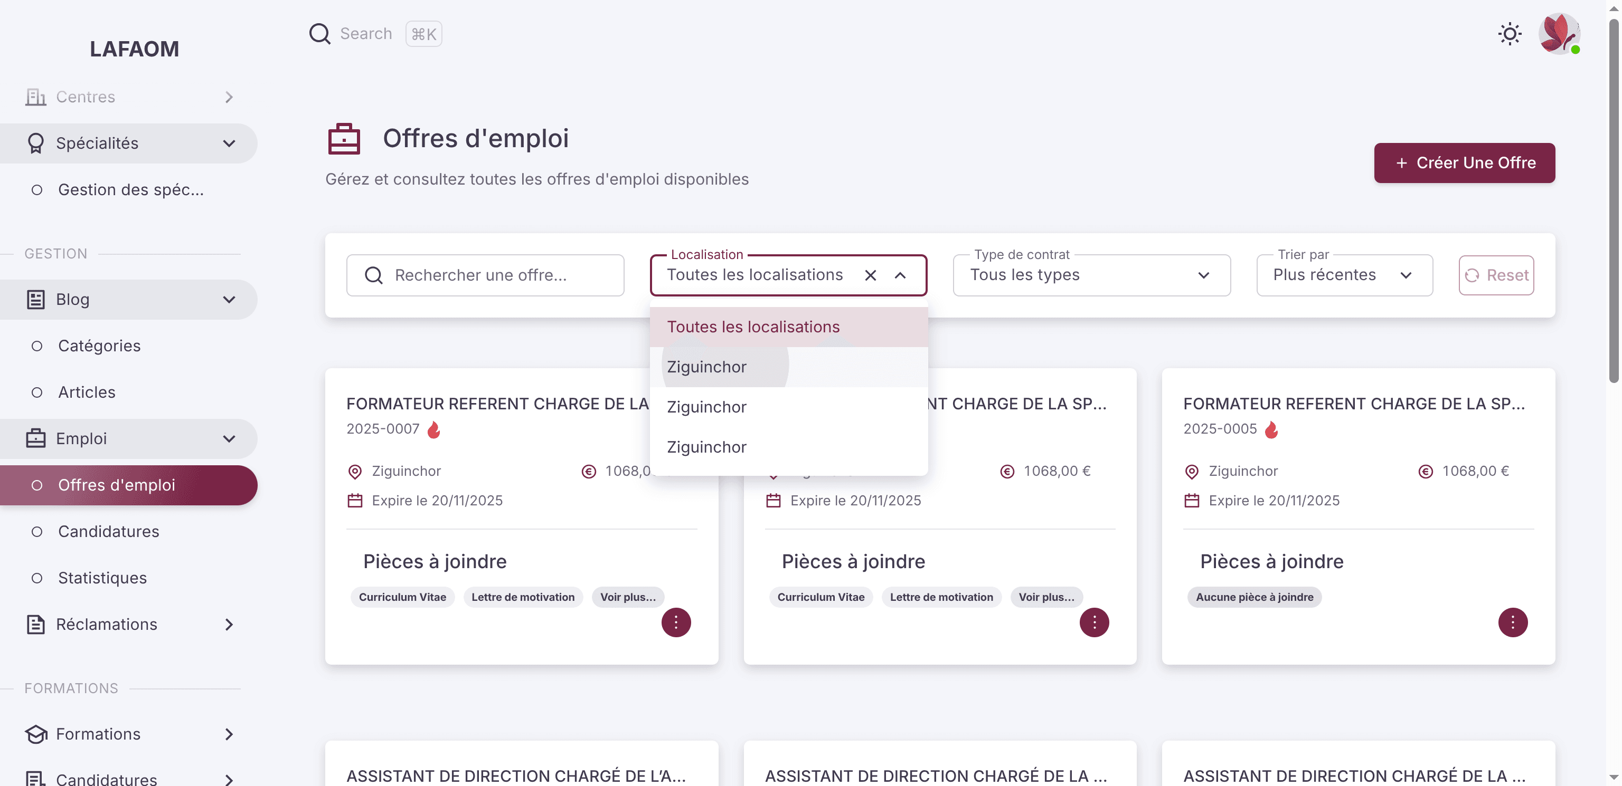Collapse the Blog section chevron

[x=229, y=300]
